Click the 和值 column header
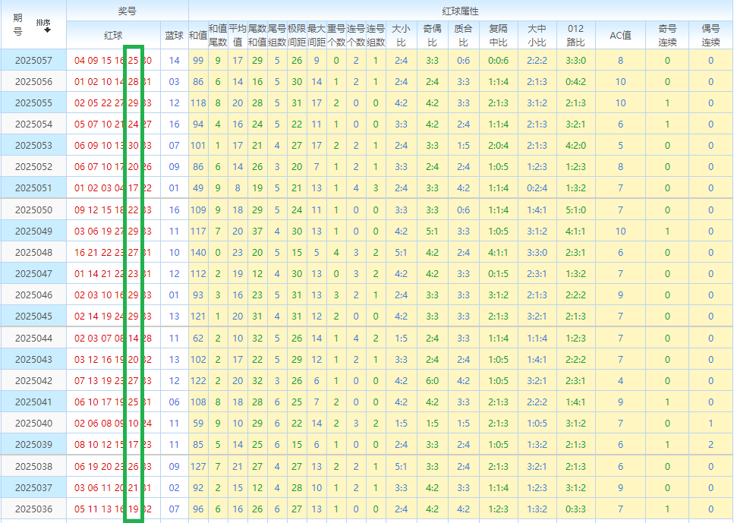The image size is (734, 523). pos(198,35)
